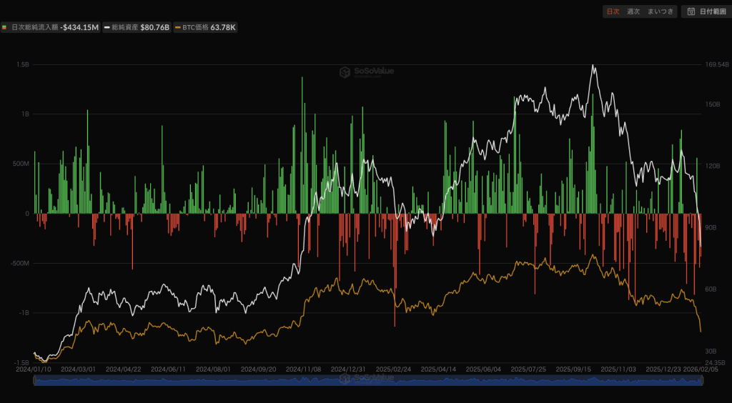Click the green-red 日次総純流入額 legend marker

point(5,27)
